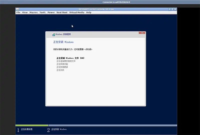
Task: Click the restart notice text in dialog
Action: (x=73, y=49)
